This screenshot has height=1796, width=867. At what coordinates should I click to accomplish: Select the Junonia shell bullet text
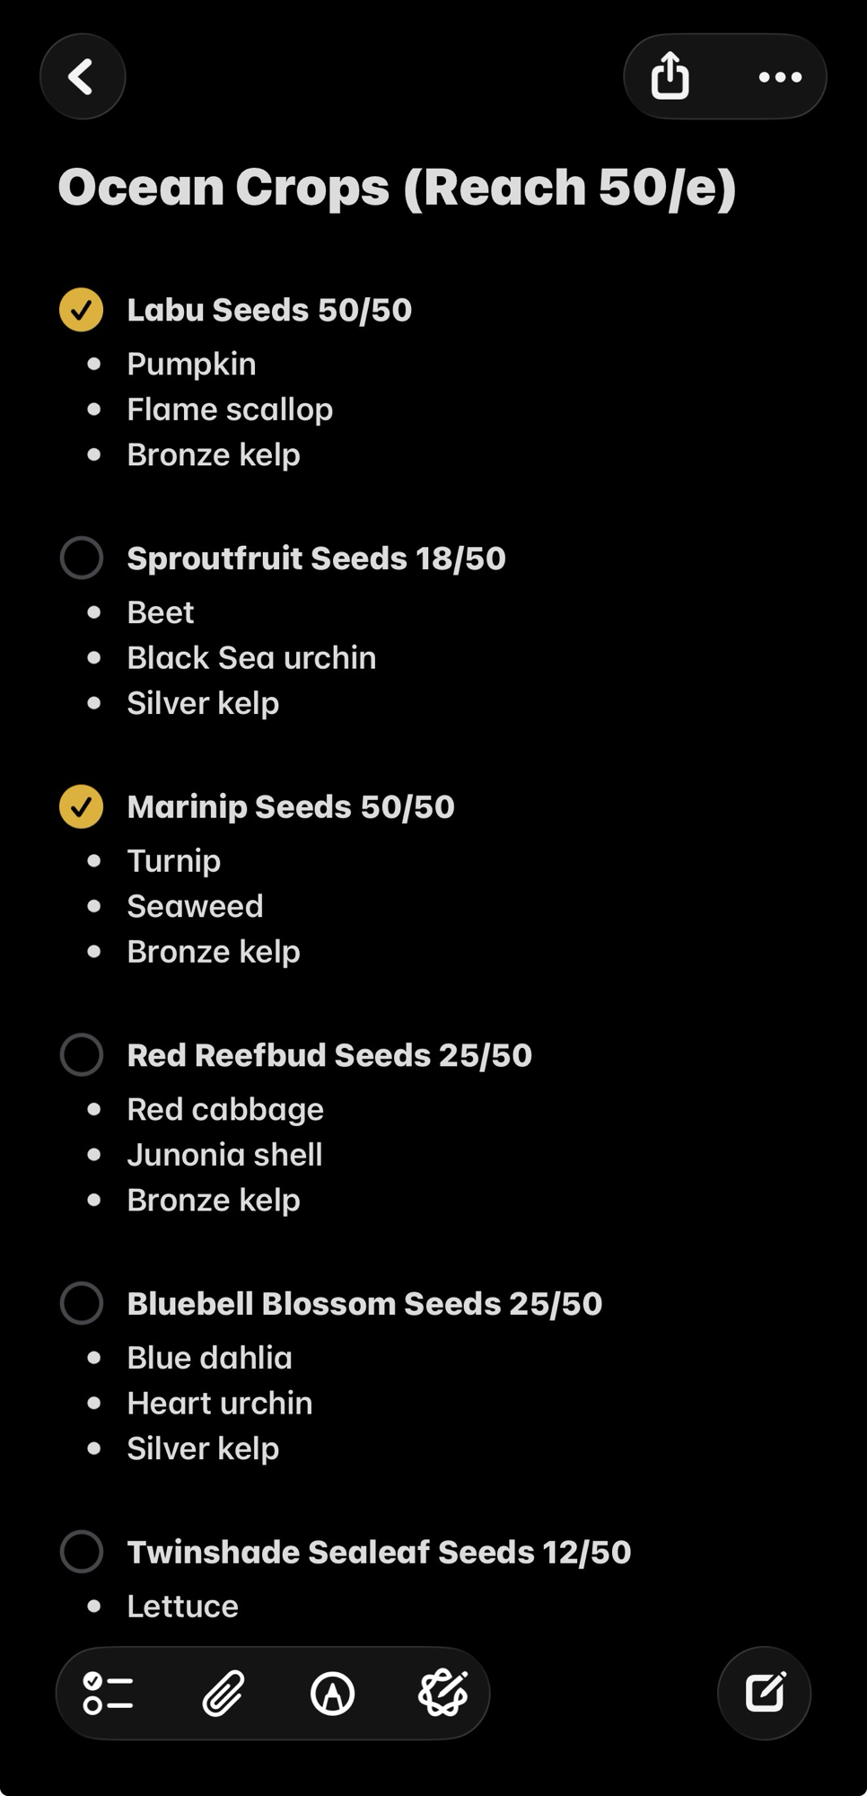click(224, 1155)
